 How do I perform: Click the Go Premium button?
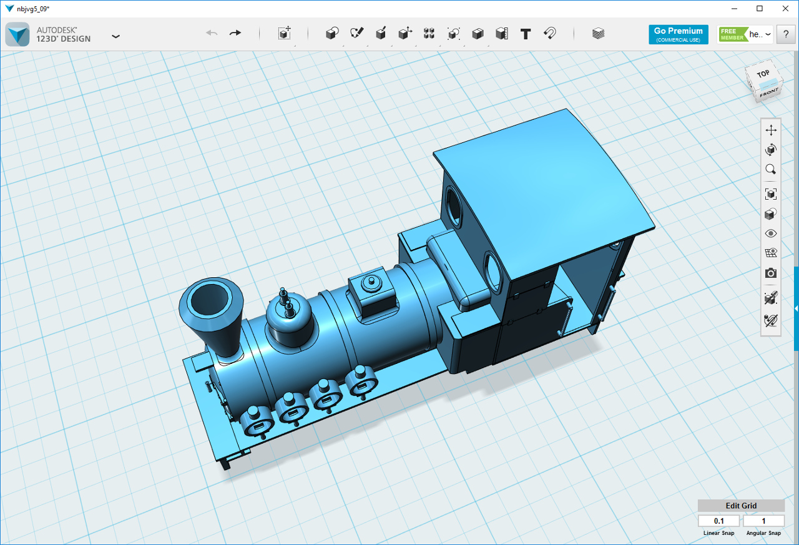679,34
